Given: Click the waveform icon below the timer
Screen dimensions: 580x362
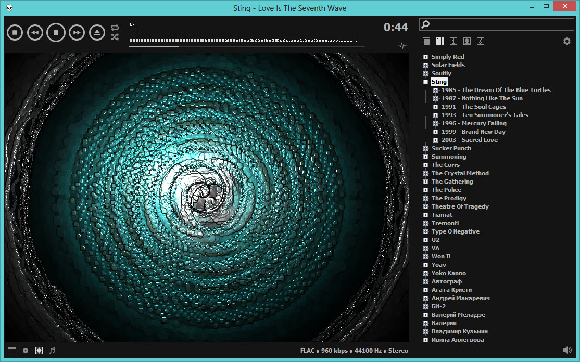Looking at the screenshot, I should (x=402, y=45).
